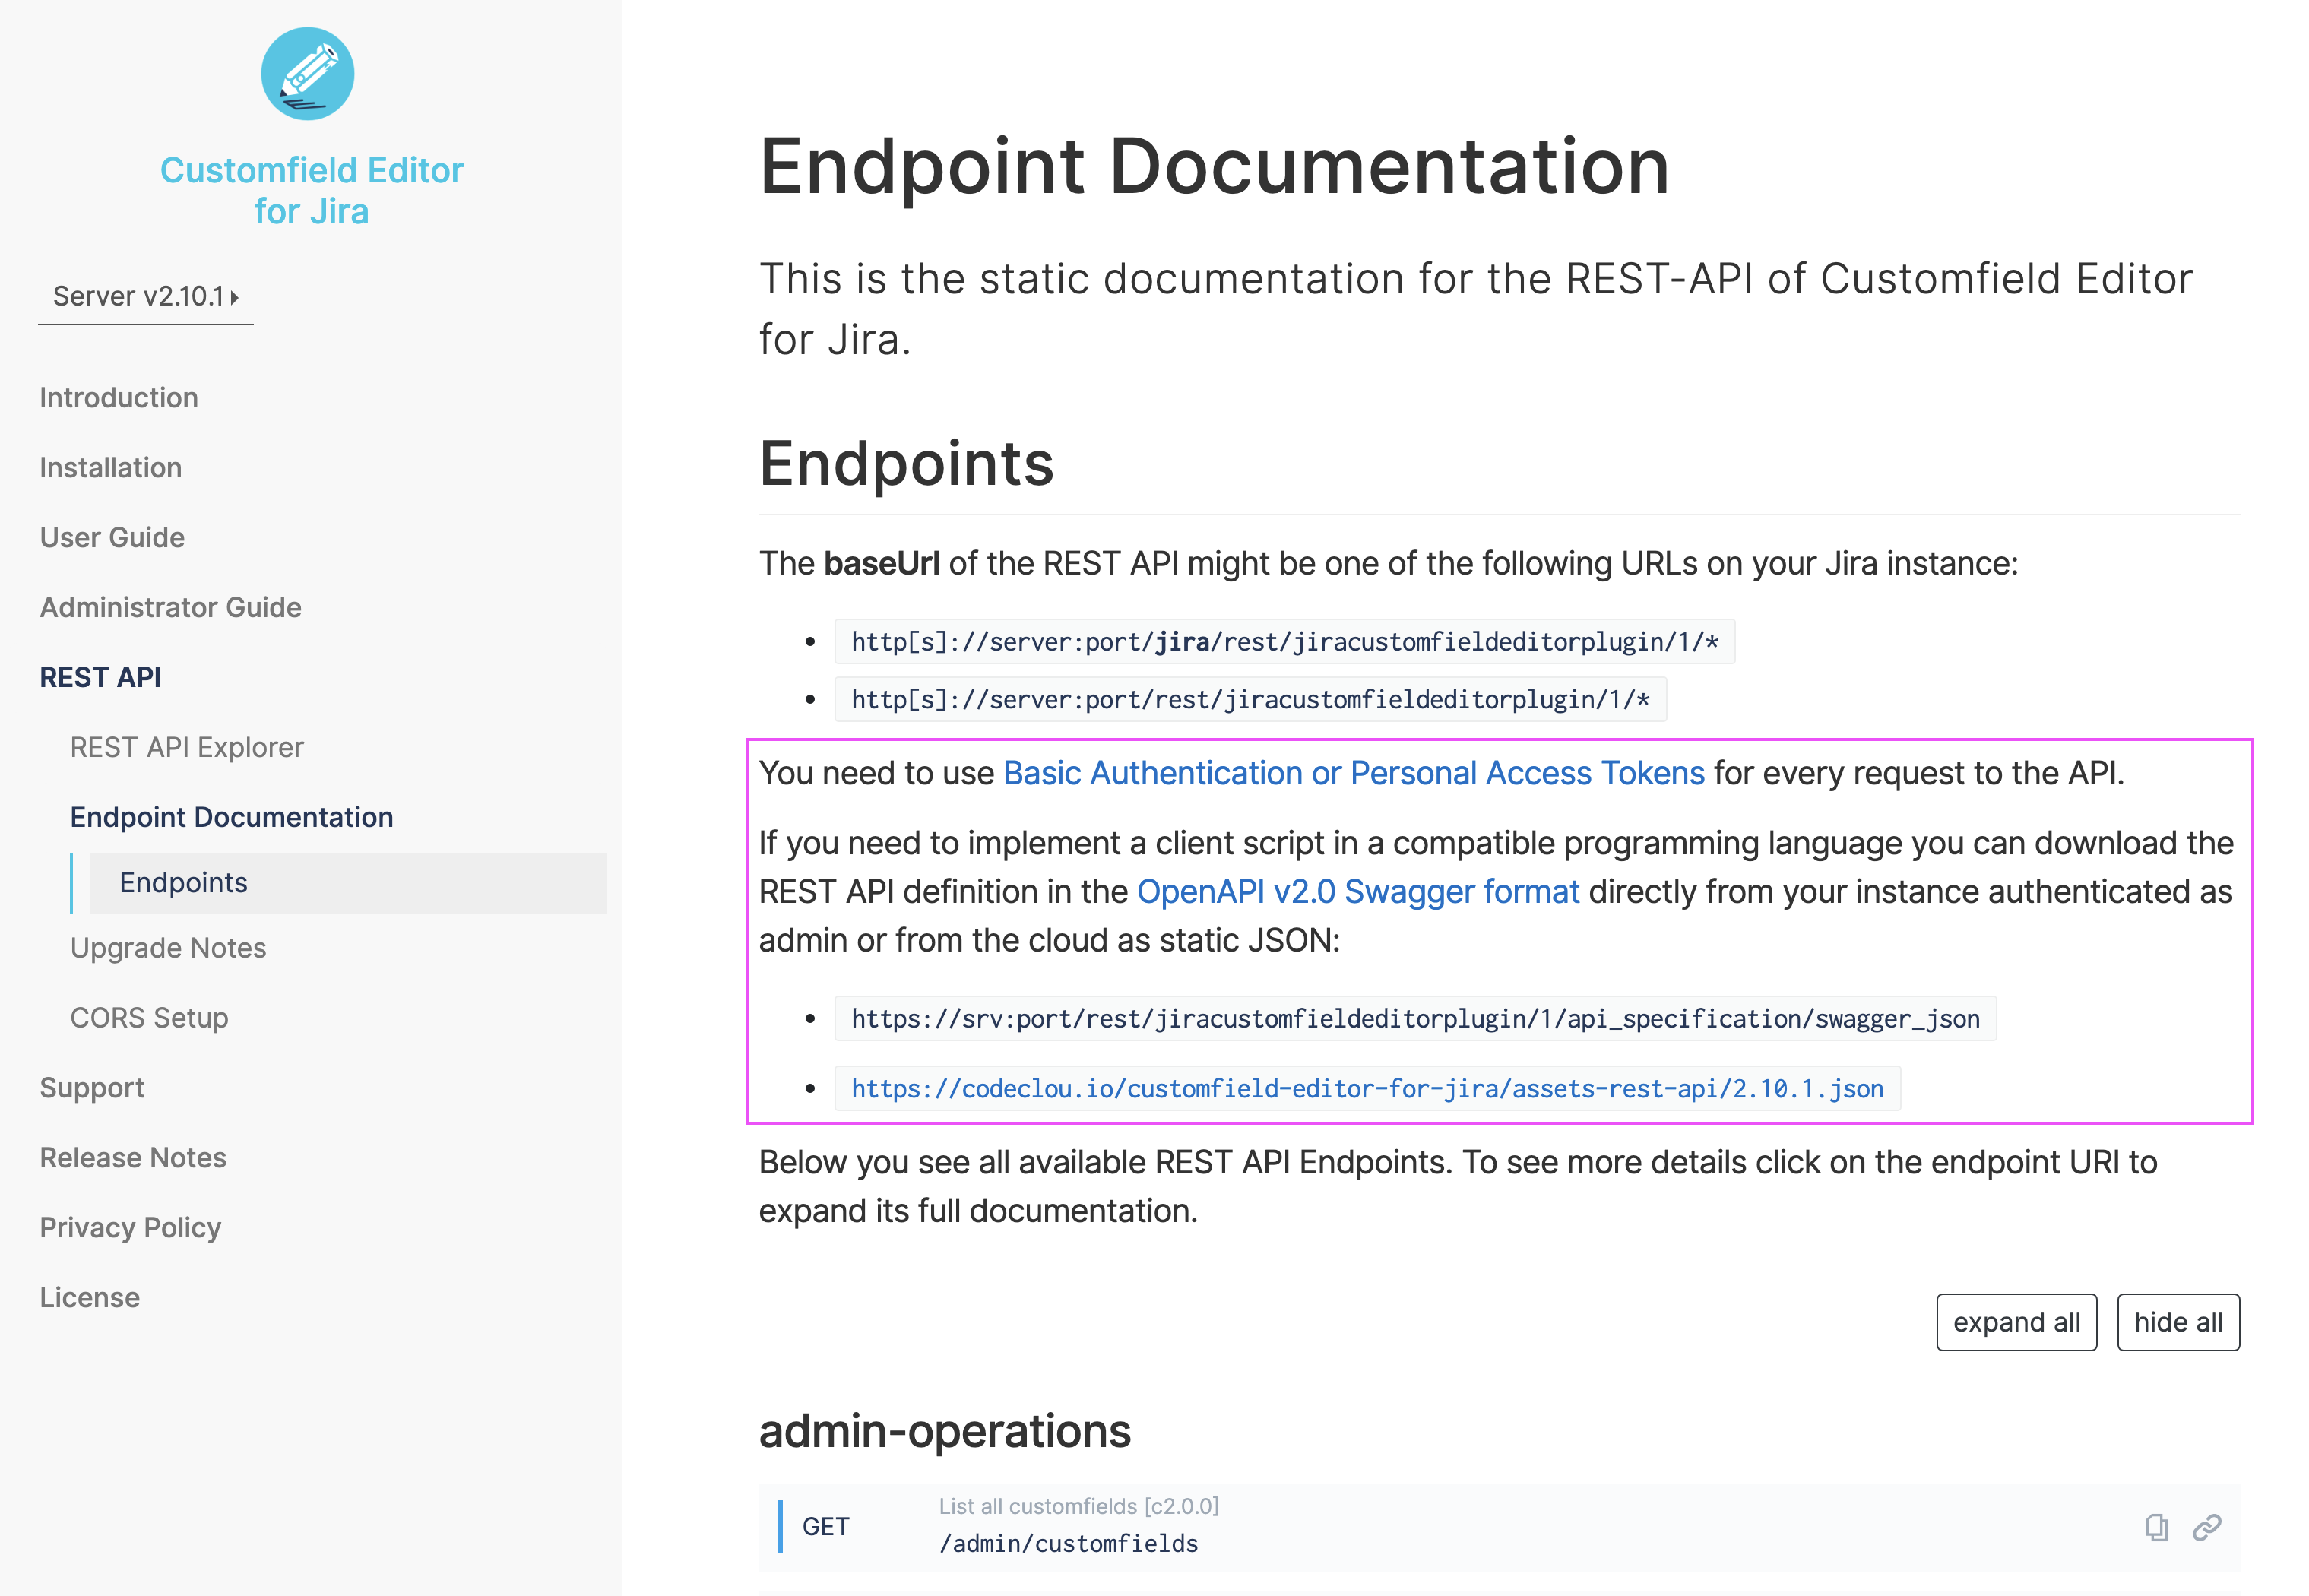Follow the Basic Authentication or Personal Access Tokens link
The width and height of the screenshot is (2309, 1596).
pyautogui.click(x=1353, y=773)
